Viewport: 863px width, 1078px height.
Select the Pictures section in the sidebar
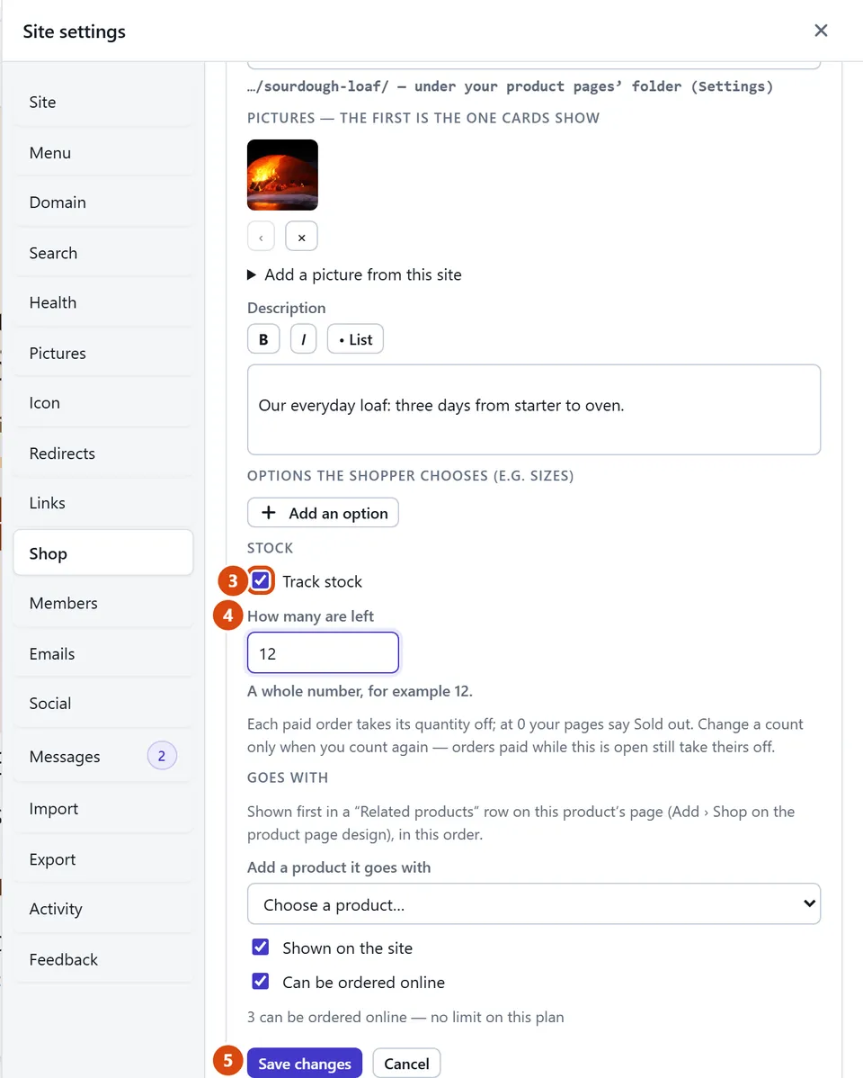click(103, 354)
